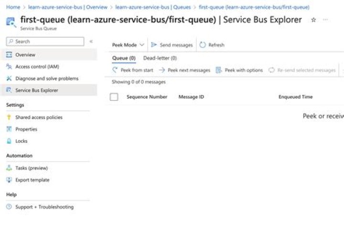Click the magnifier icon in search box

(x=11, y=41)
